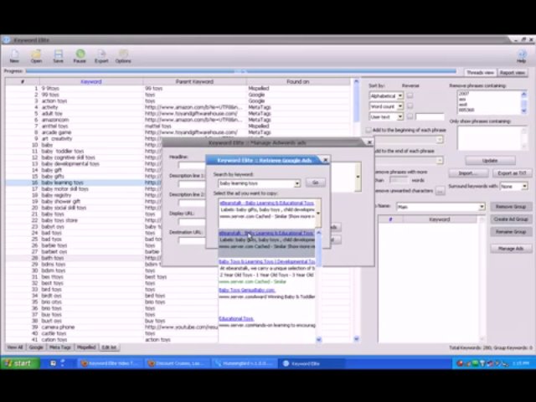
Task: Expand 'Surround keywords with' dropdown
Action: click(523, 186)
